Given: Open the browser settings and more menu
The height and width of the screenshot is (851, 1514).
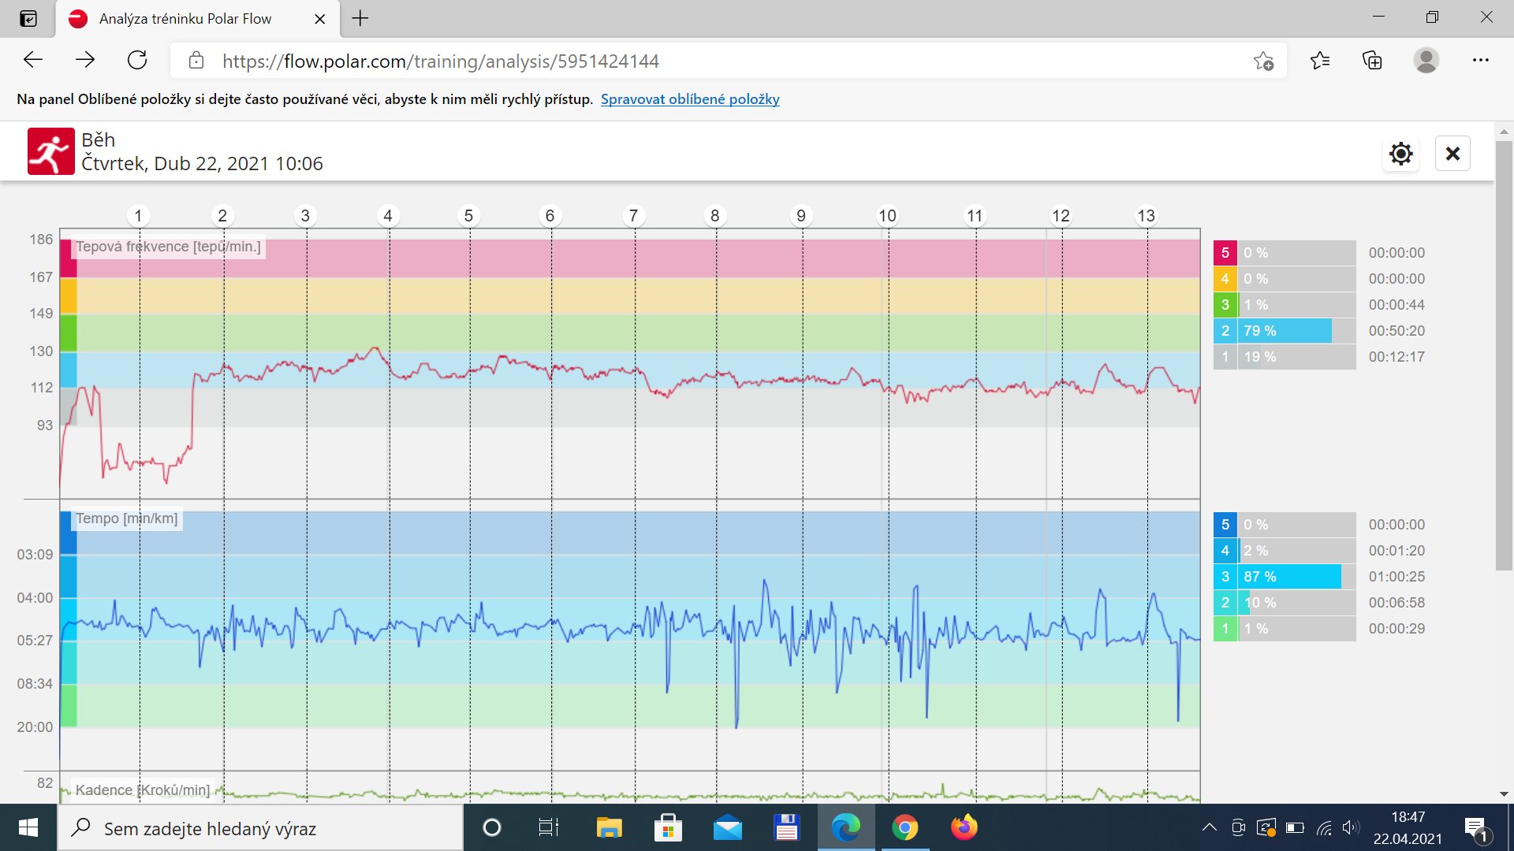Looking at the screenshot, I should [x=1480, y=61].
